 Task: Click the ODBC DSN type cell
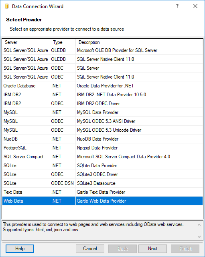[63, 183]
